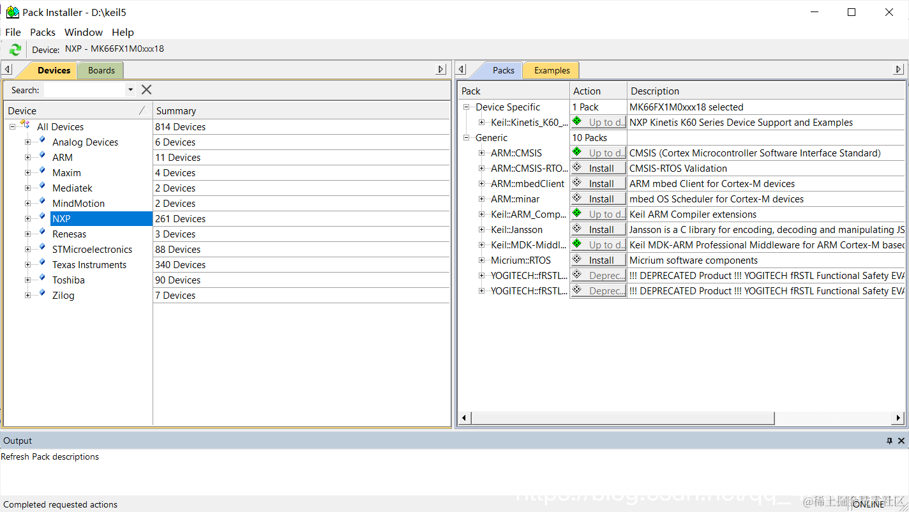Install the Keil::Jansson pack
Viewport: 909px width, 512px height.
pyautogui.click(x=598, y=230)
